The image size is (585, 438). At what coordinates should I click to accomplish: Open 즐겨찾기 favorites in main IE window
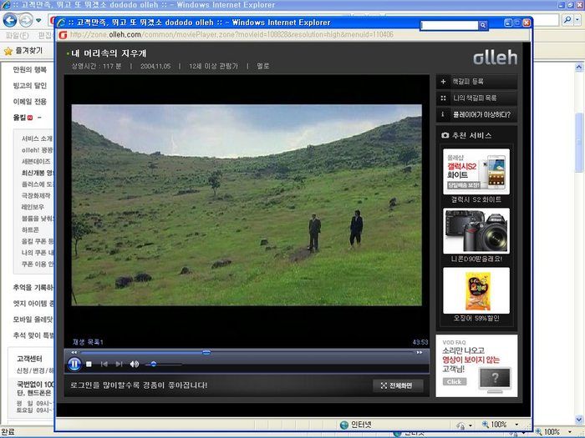click(x=28, y=51)
